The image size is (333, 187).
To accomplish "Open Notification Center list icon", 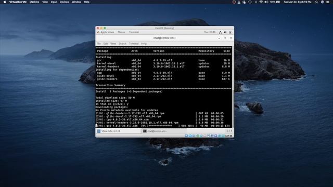I will pyautogui.click(x=327, y=2).
